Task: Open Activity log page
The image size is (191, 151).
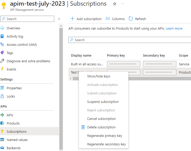Action: click(15, 36)
